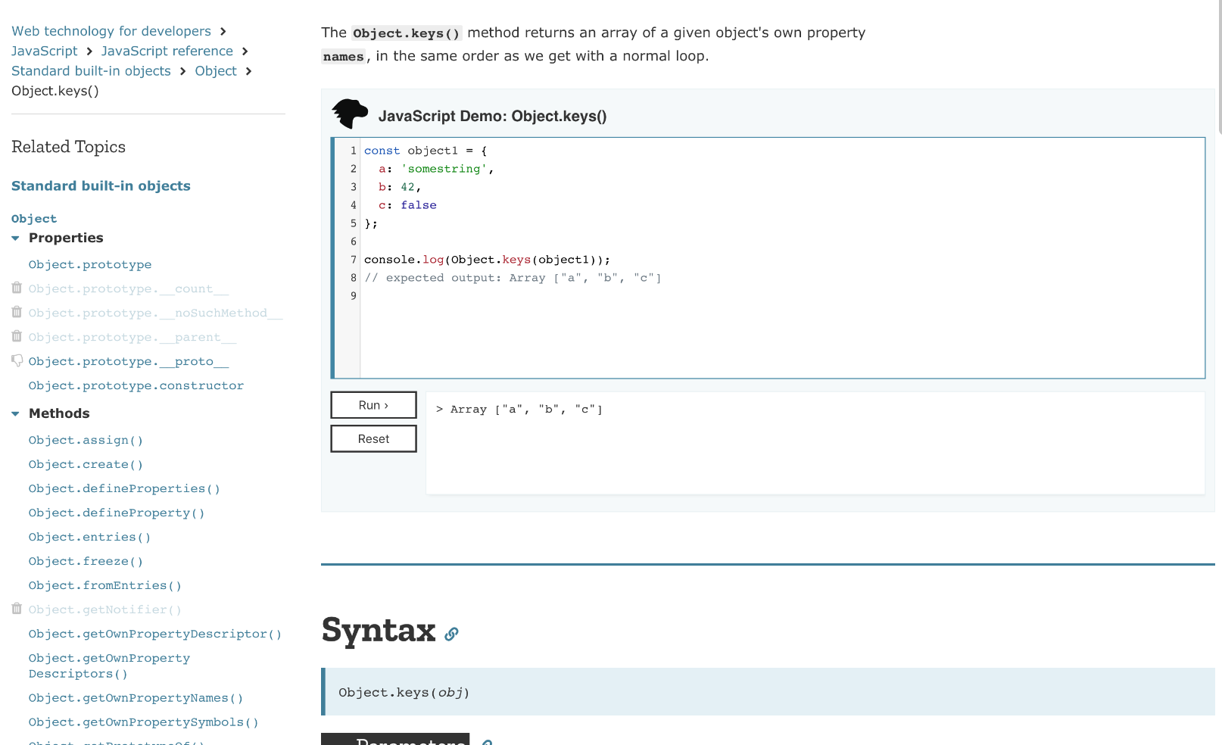Viewport: 1222px width, 745px height.
Task: Go to Web technology for developers breadcrumb
Action: point(111,31)
